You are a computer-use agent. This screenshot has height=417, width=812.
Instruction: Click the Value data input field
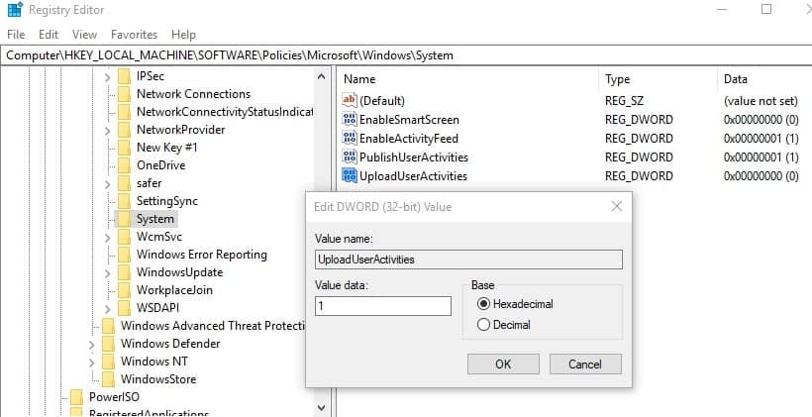pyautogui.click(x=382, y=306)
